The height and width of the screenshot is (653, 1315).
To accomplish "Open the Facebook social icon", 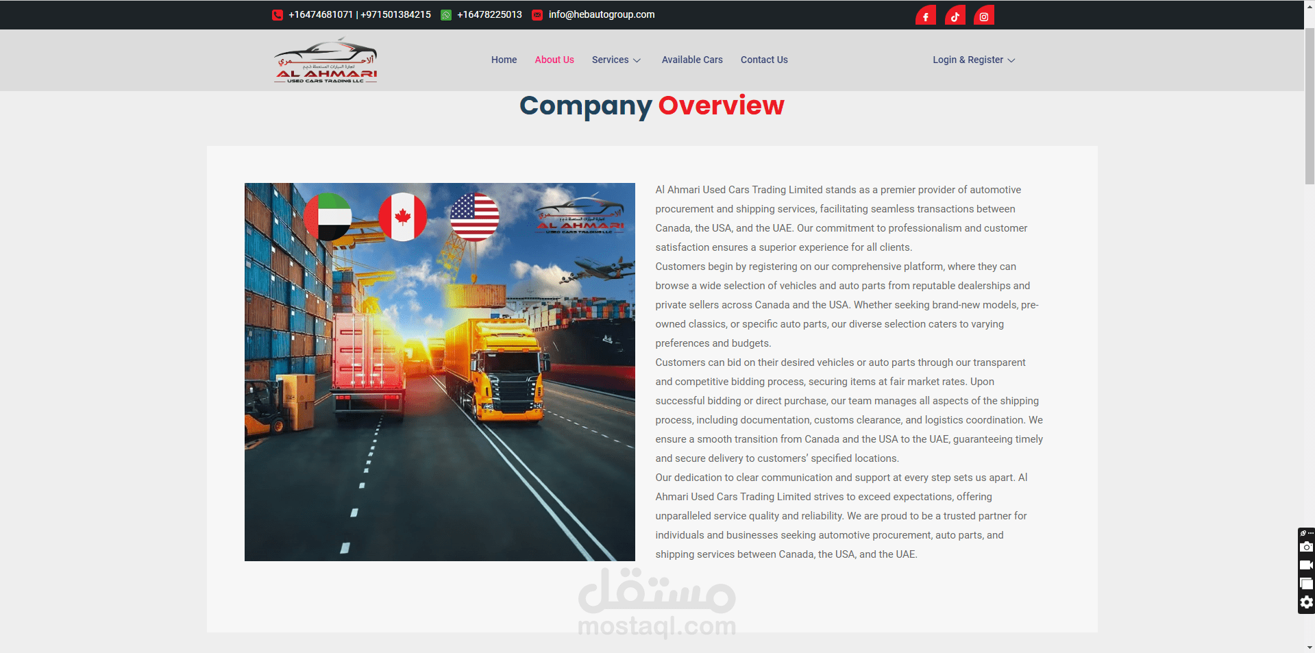I will click(926, 16).
